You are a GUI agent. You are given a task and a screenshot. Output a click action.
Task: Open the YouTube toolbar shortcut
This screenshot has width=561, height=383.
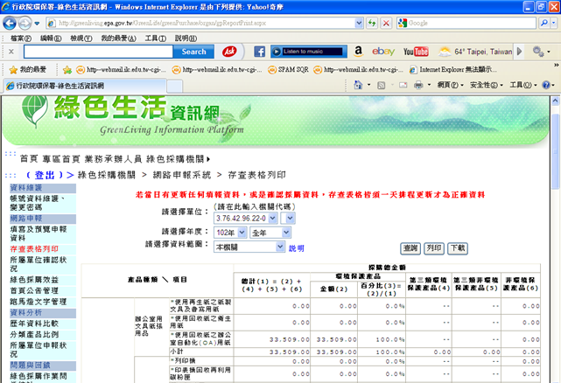[416, 52]
